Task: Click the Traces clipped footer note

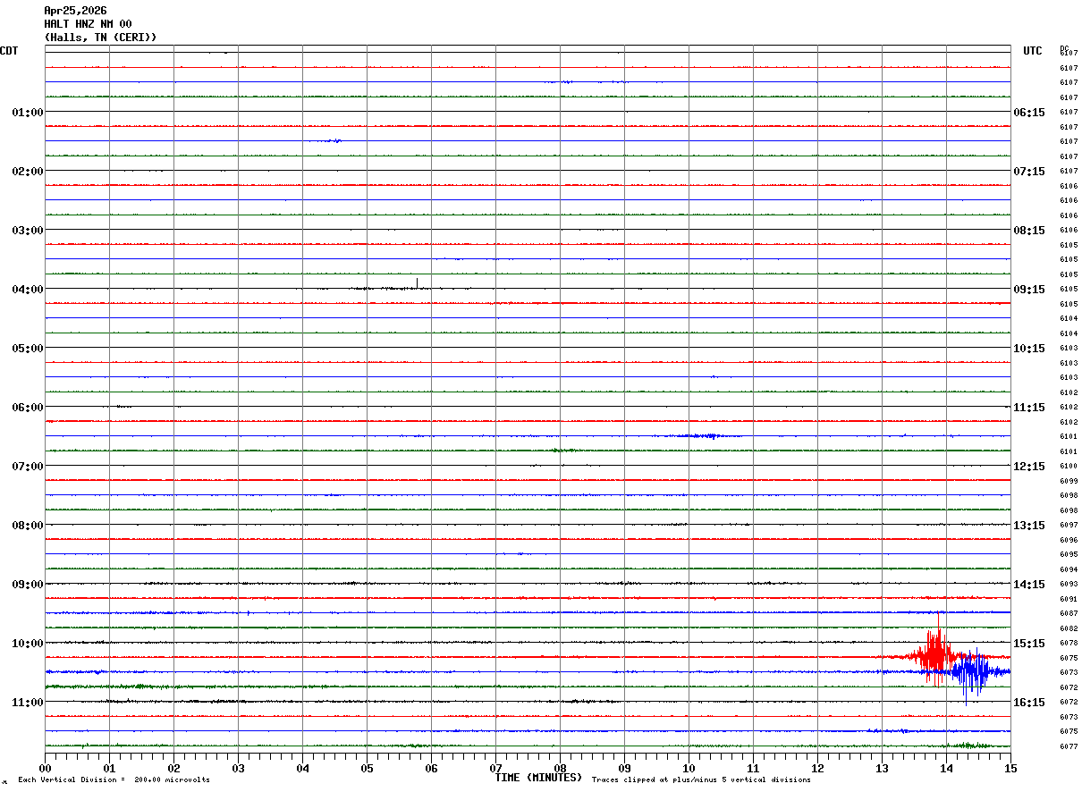Action: pyautogui.click(x=701, y=780)
